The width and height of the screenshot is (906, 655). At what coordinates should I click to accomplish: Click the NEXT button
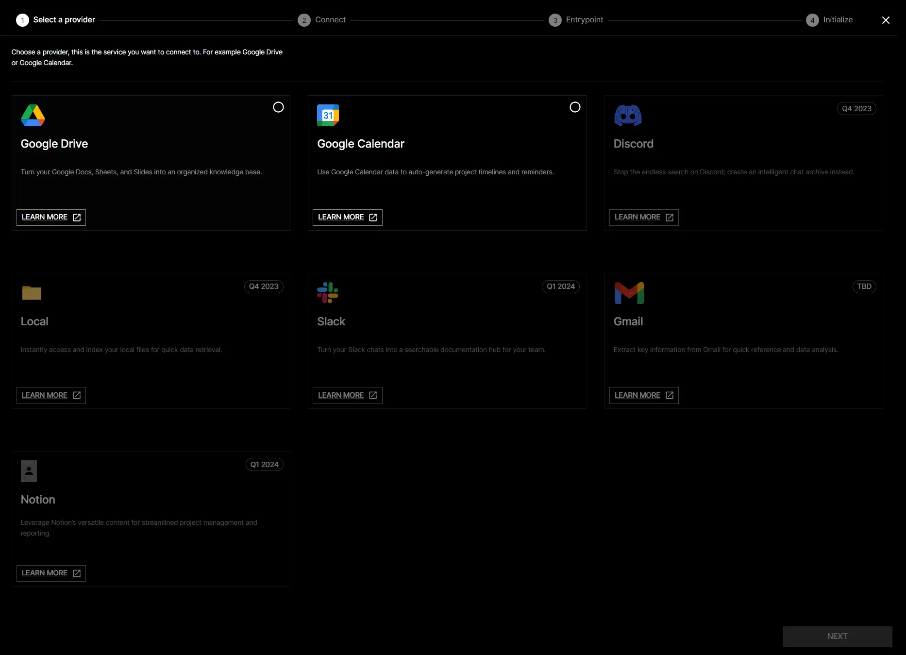tap(837, 636)
